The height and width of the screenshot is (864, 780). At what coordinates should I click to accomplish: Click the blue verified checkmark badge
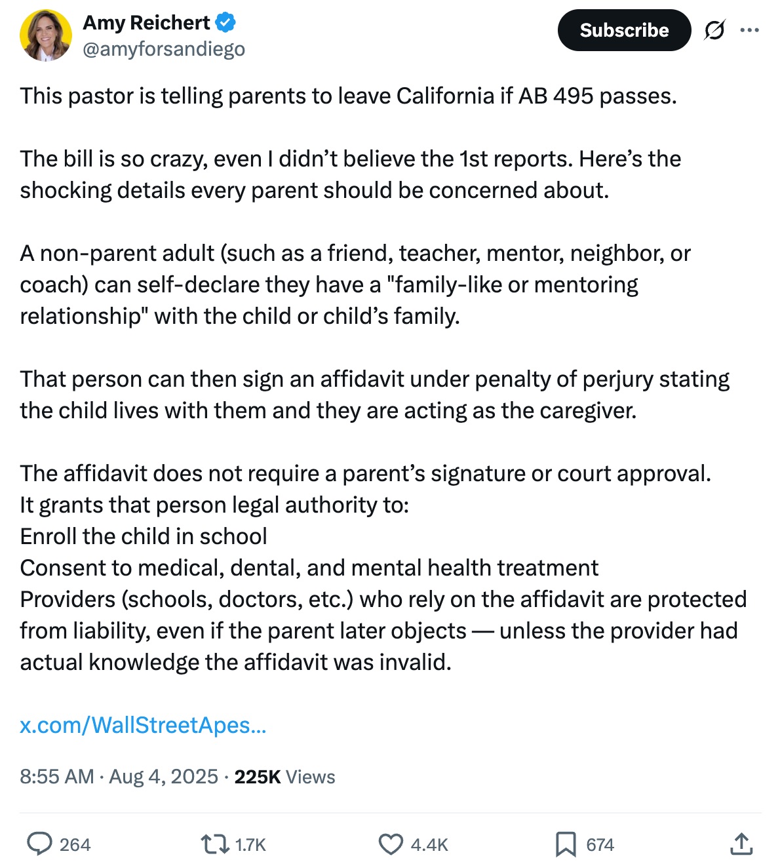point(225,23)
